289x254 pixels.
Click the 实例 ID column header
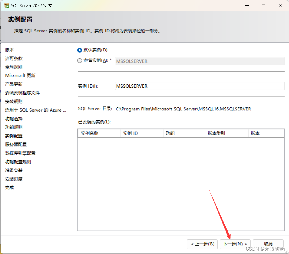[141, 133]
